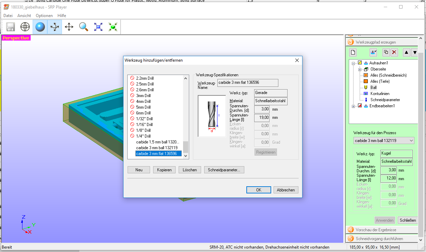426x252 pixels.
Task: Activate the pan move arrows tool
Action: 69,27
